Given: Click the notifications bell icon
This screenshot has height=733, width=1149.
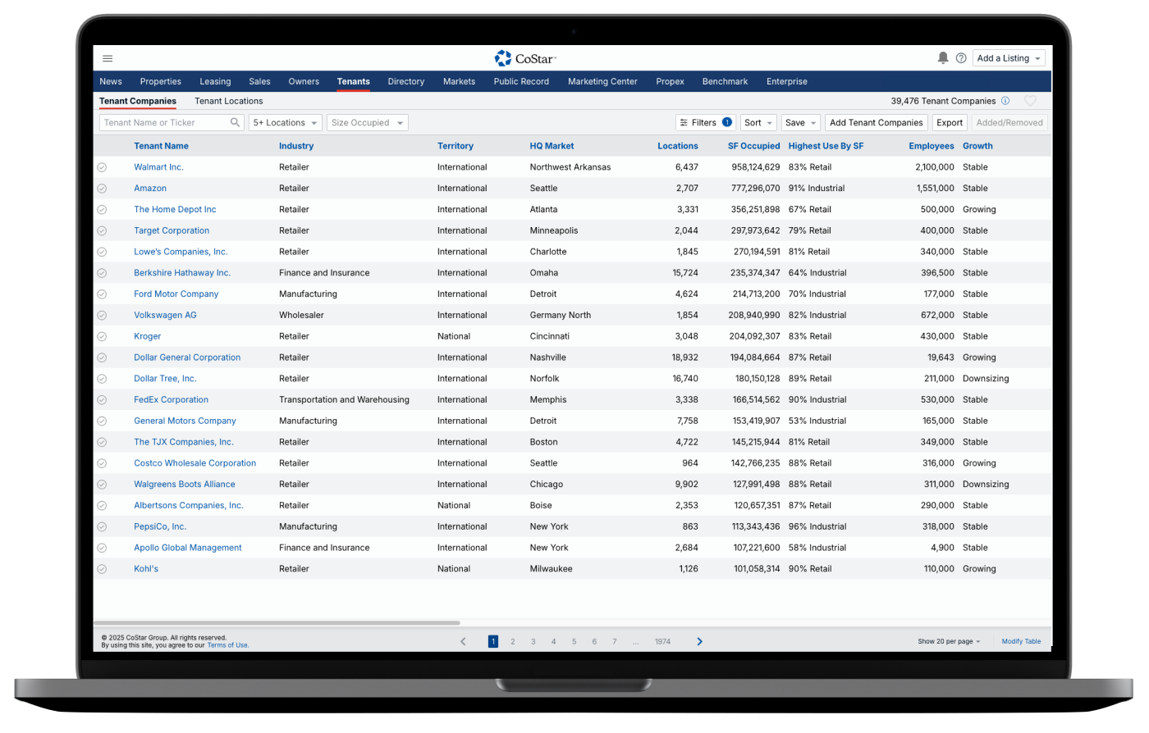Looking at the screenshot, I should (x=943, y=58).
